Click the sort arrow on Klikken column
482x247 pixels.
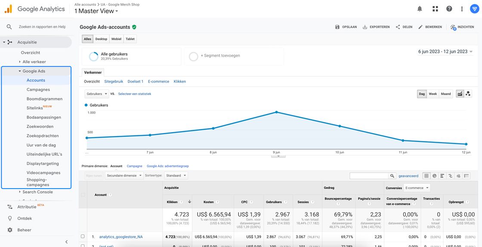click(189, 201)
